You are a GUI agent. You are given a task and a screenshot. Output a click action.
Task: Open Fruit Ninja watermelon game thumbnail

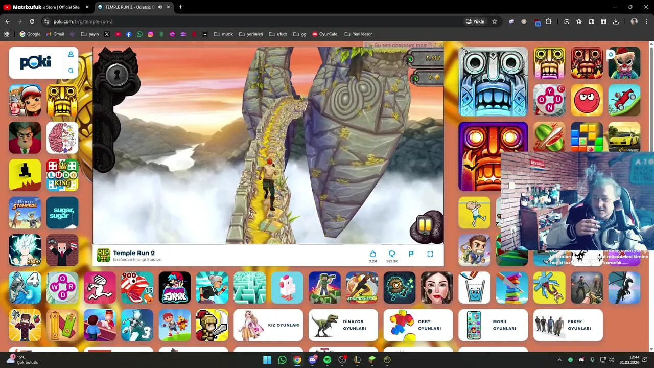pos(549,137)
